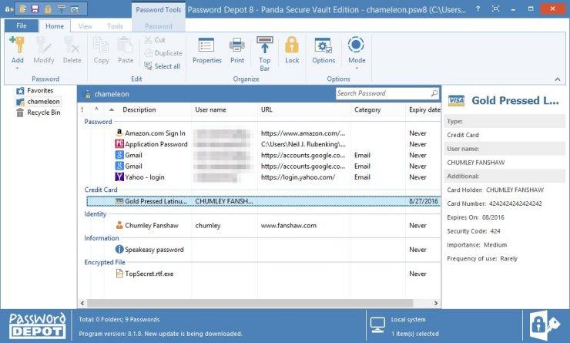Open the Mode dropdown arrow

tap(357, 68)
